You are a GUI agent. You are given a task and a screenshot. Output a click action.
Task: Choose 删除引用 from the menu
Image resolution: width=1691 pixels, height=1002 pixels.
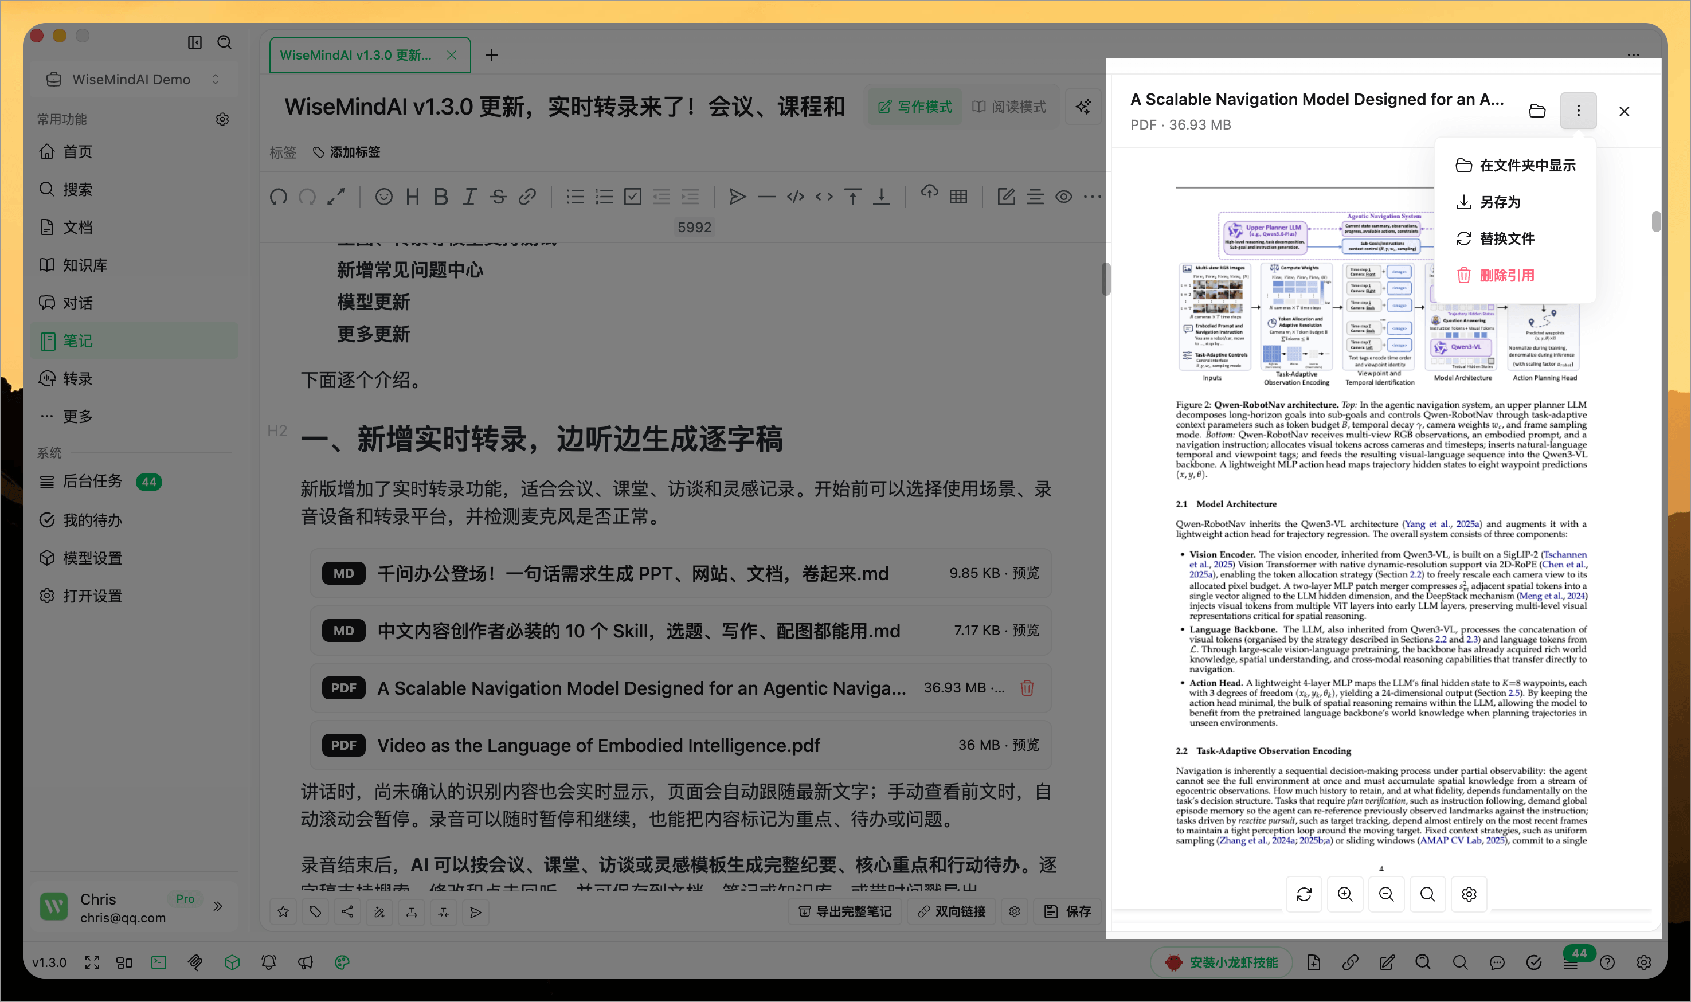tap(1516, 276)
